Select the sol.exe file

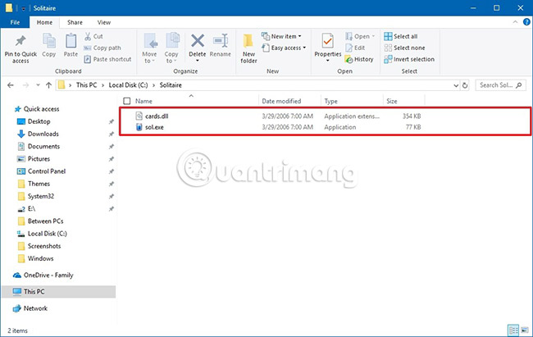pyautogui.click(x=154, y=127)
